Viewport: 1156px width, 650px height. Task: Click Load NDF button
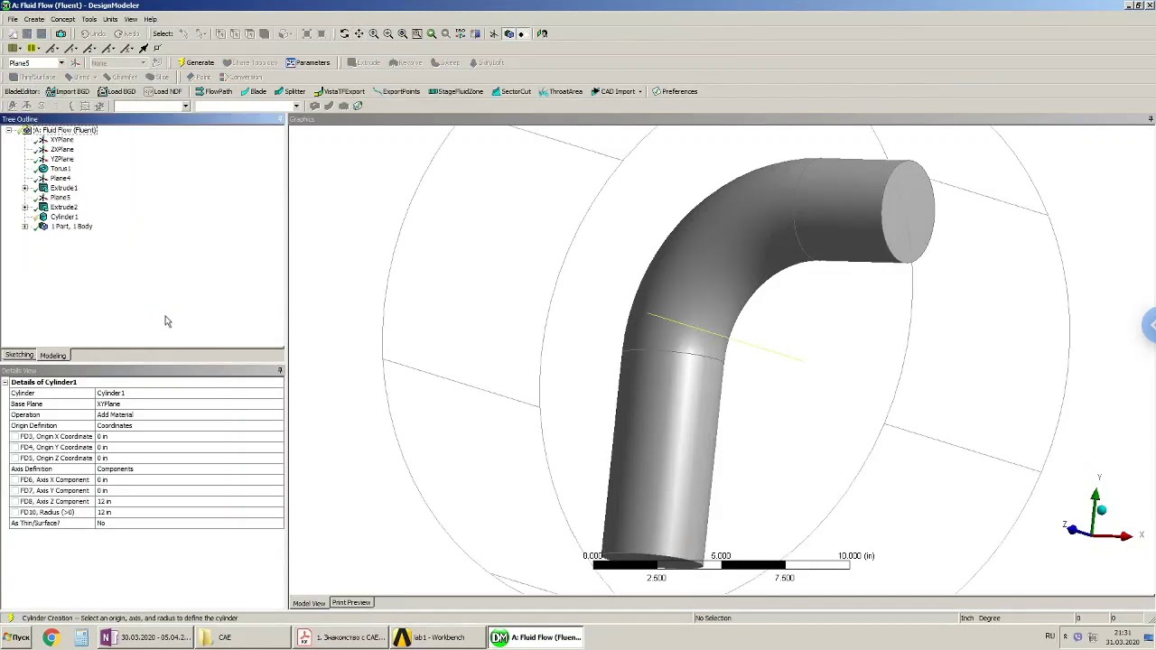click(163, 91)
